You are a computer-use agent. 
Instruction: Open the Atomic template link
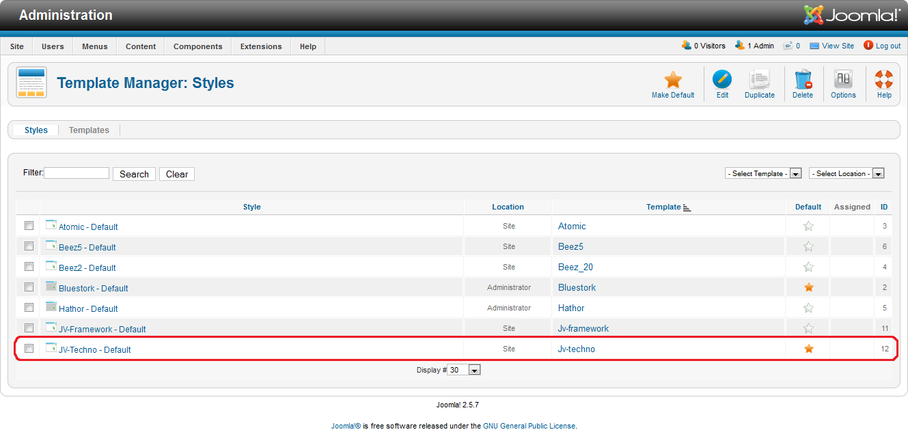572,226
